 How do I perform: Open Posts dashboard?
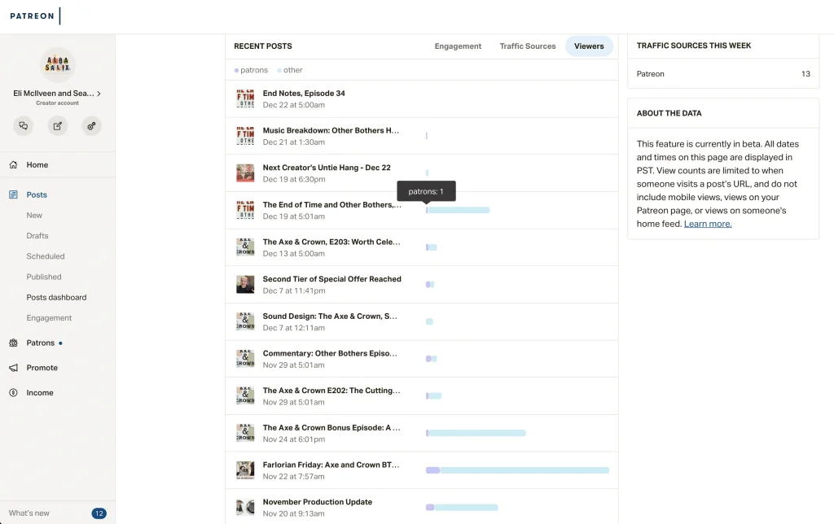coord(56,297)
